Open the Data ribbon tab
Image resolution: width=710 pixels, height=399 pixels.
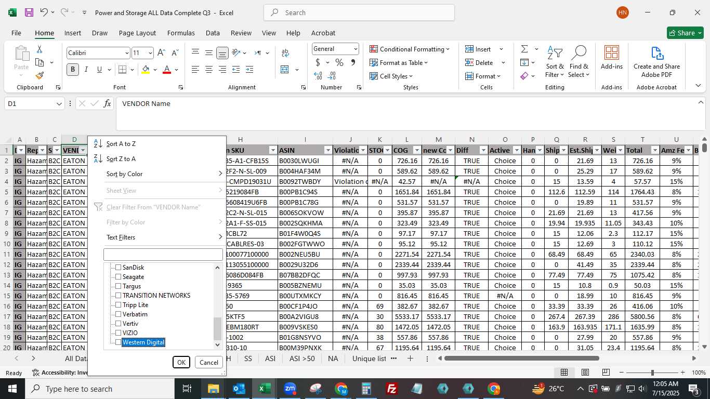tap(213, 33)
